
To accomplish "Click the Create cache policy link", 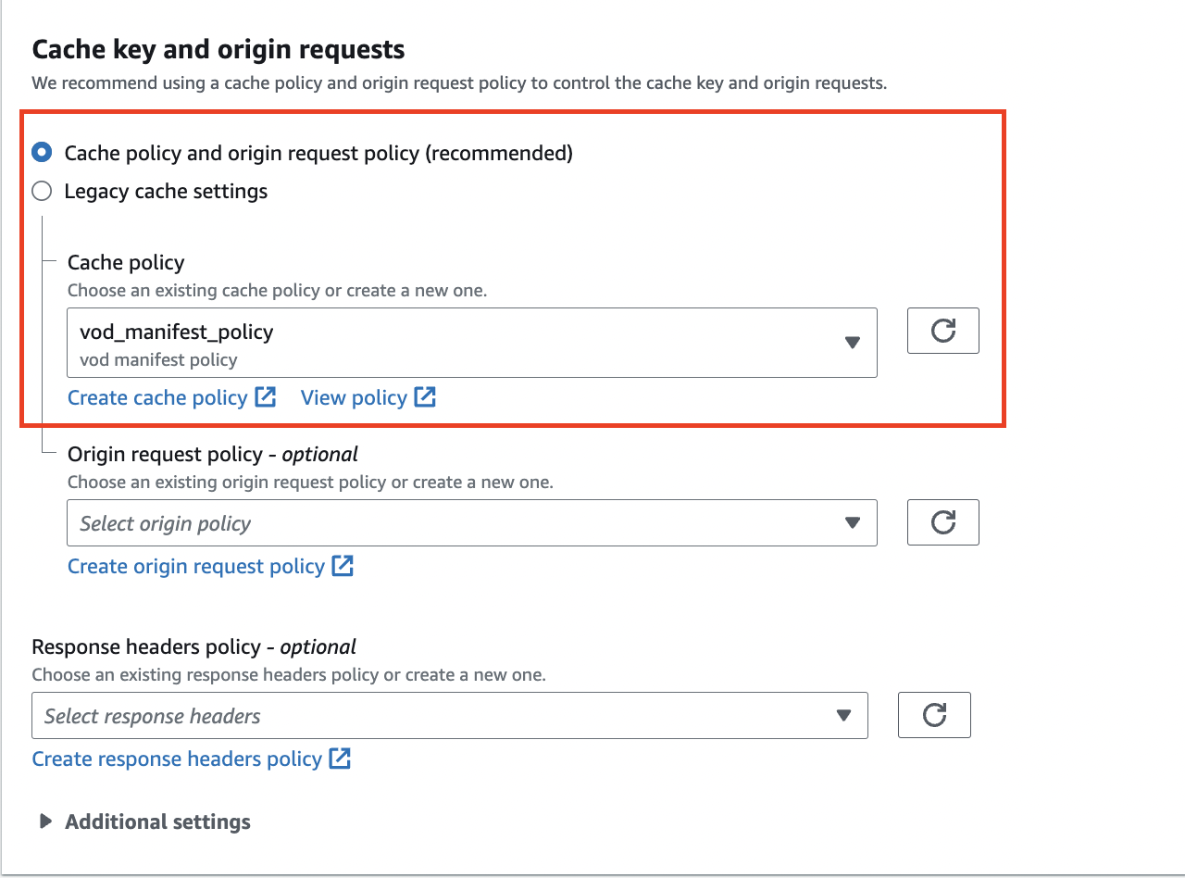I will pos(157,397).
